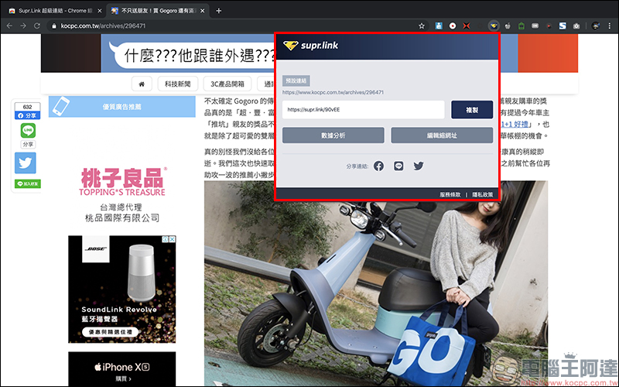Click the 編輯縮網址 button
The width and height of the screenshot is (619, 387).
(x=442, y=135)
